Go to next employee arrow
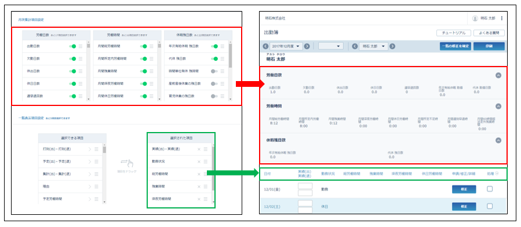The height and width of the screenshot is (227, 521). coord(392,46)
